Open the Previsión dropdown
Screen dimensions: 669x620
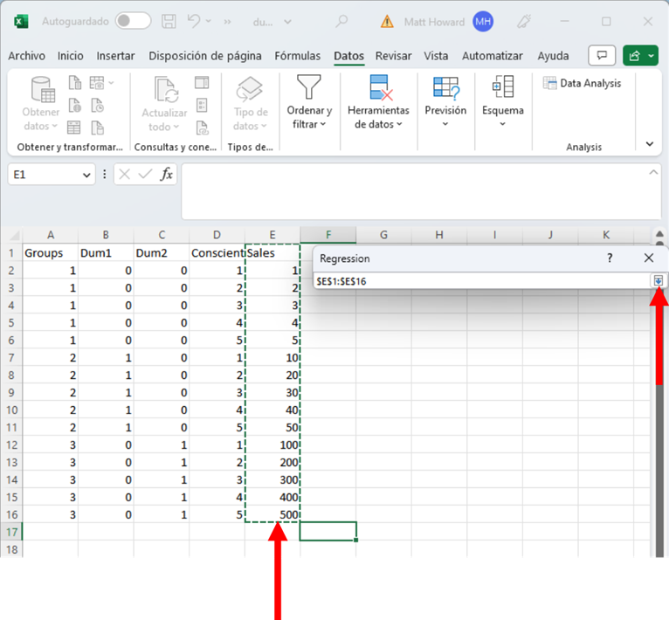tap(445, 103)
